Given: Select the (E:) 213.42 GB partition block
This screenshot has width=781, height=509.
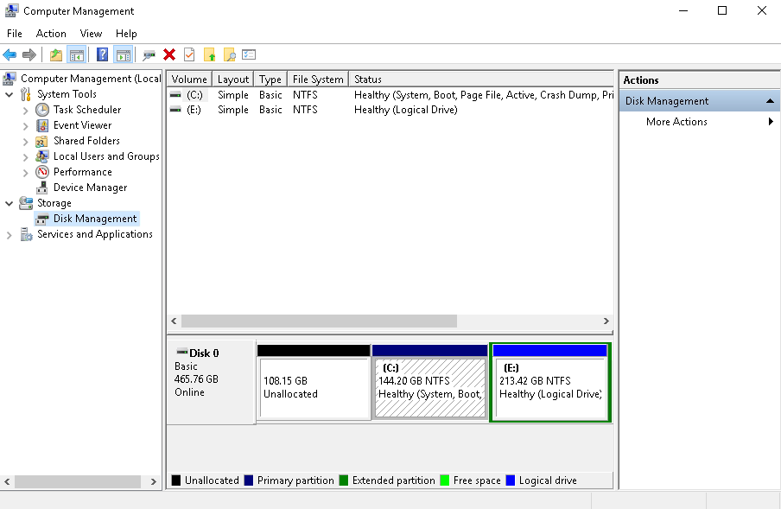Looking at the screenshot, I should point(549,383).
